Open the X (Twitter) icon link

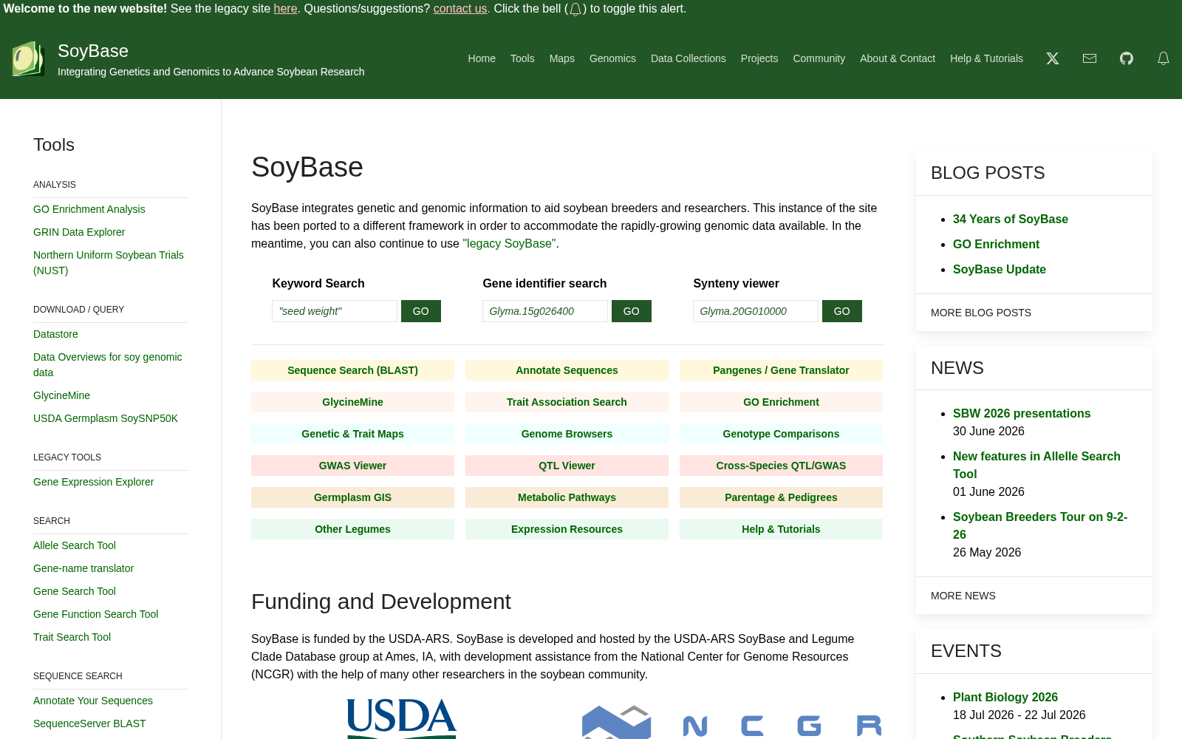(x=1053, y=58)
